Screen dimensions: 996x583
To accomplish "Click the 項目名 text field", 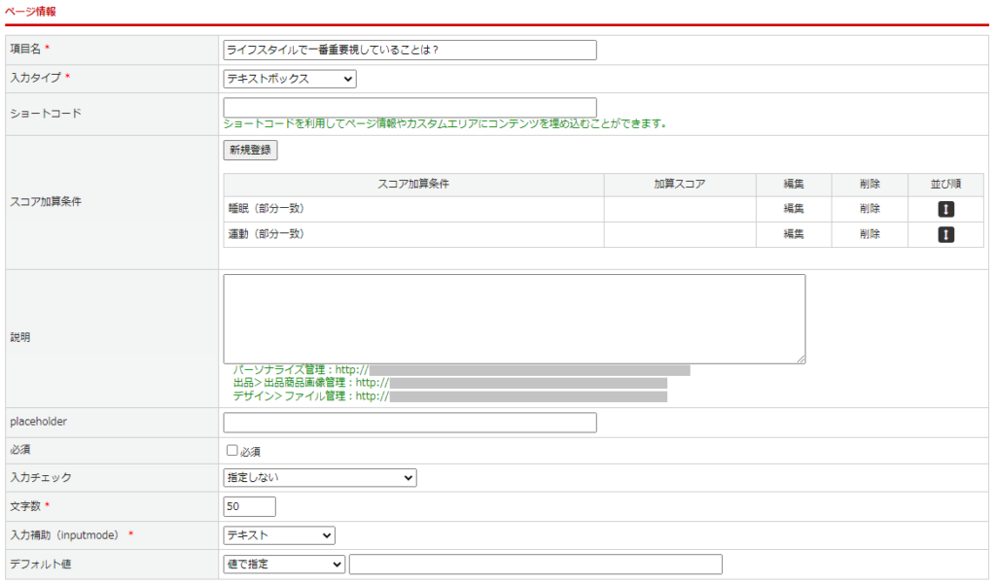I will tap(409, 50).
